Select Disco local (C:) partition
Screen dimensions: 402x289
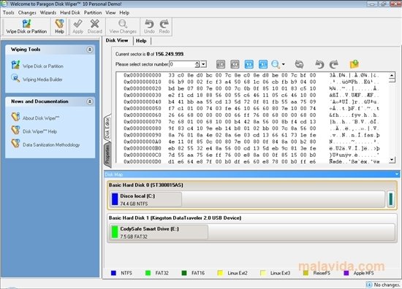145,199
